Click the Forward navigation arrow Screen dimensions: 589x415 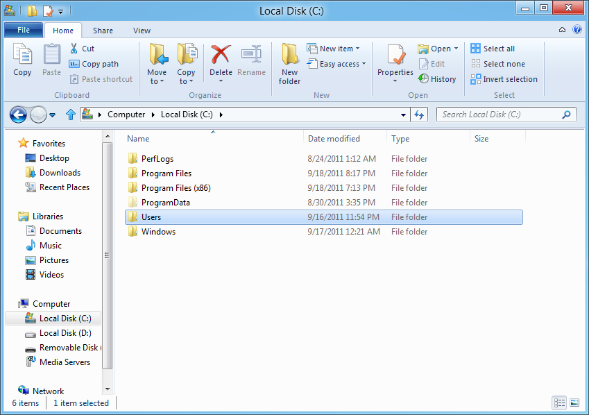point(38,115)
